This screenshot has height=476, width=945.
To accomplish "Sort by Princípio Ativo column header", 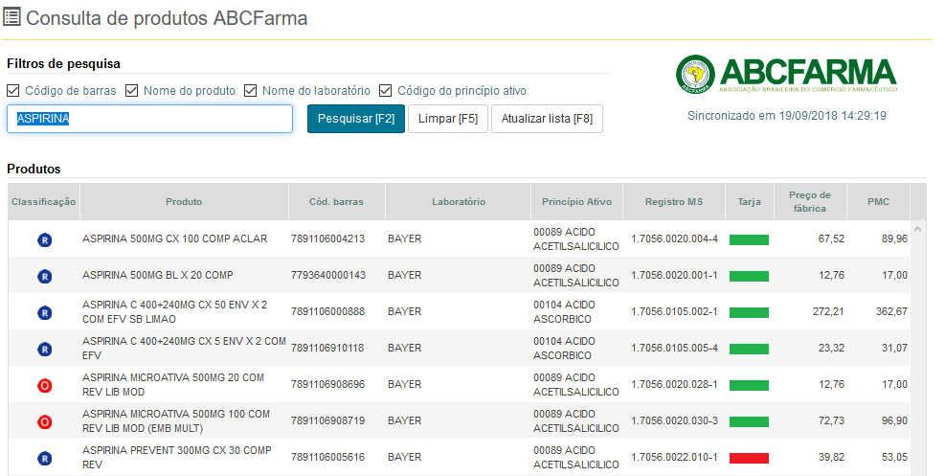I will coord(576,202).
